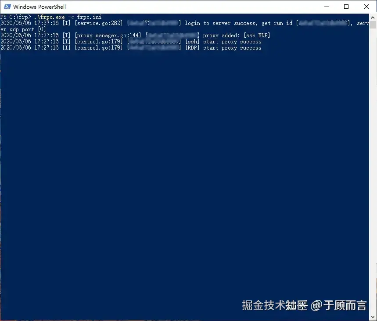This screenshot has width=377, height=321.
Task: Minimize the Windows PowerShell window
Action: [326, 7]
